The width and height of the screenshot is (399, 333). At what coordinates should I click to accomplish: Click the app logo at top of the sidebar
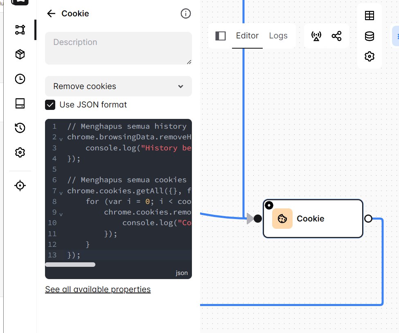coord(20,2)
